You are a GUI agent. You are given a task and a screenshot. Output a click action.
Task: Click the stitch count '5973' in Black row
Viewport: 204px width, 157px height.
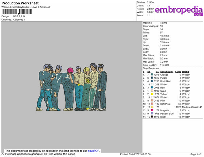(x=156, y=117)
